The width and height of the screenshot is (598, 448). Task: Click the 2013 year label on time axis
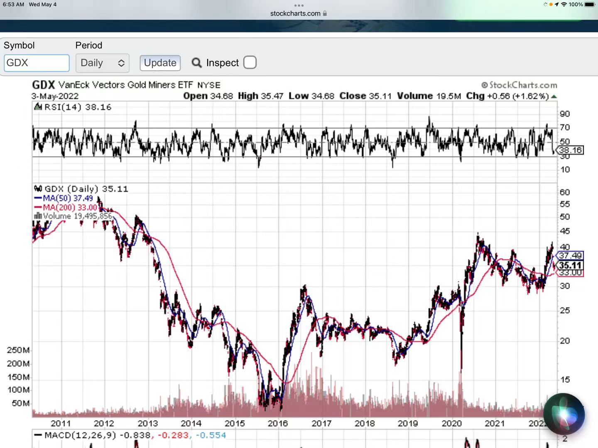click(148, 424)
